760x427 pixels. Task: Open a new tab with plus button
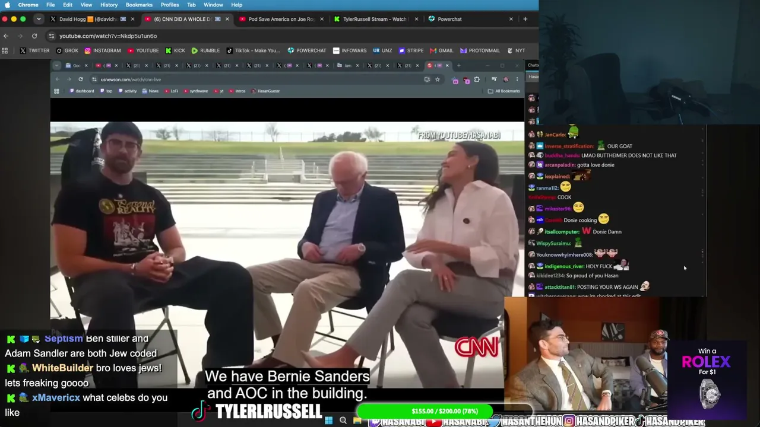[525, 19]
